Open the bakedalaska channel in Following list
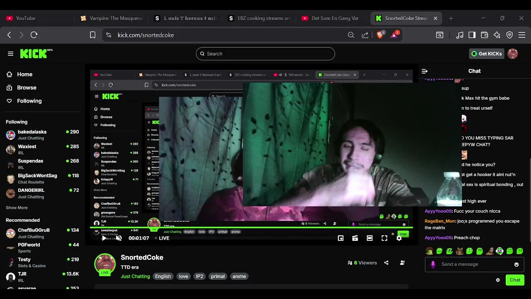Viewport: 531px width, 299px height. [42, 135]
